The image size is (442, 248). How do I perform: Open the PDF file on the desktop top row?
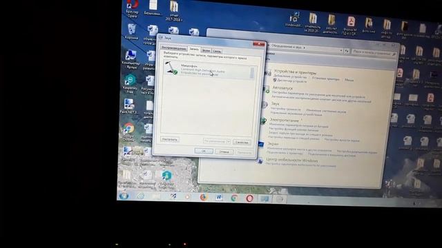point(351,25)
